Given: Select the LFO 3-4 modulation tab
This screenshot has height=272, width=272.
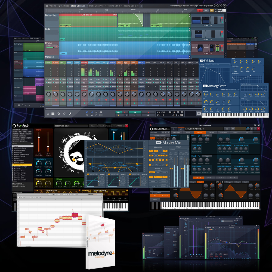Looking at the screenshot, I should (209, 178).
